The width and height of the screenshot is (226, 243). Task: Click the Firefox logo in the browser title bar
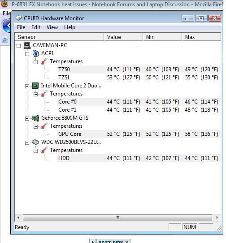point(4,4)
